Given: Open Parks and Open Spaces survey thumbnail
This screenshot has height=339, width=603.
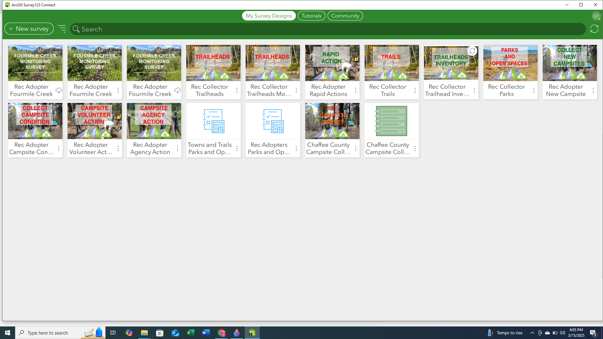Looking at the screenshot, I should coord(510,63).
